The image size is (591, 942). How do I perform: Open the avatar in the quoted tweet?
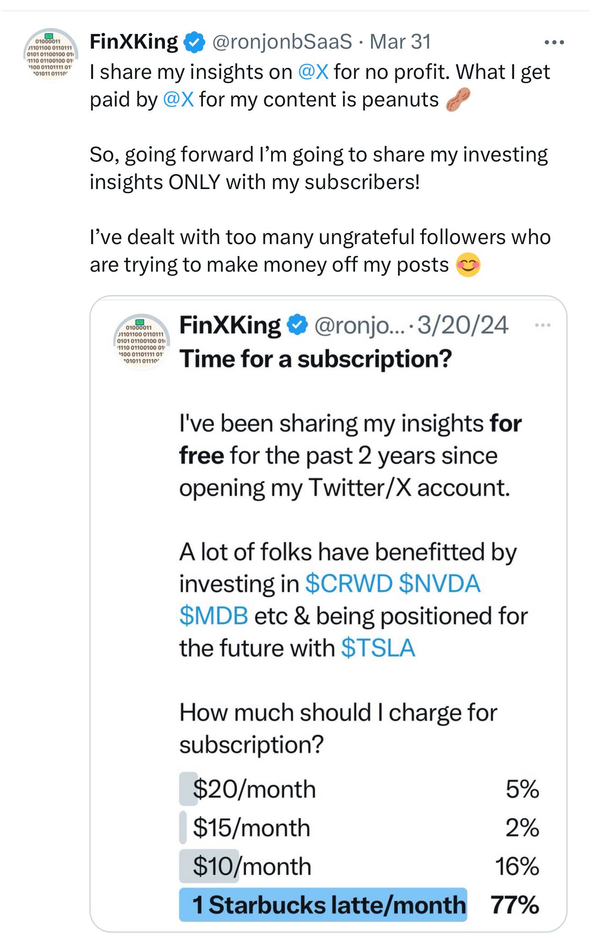(142, 341)
